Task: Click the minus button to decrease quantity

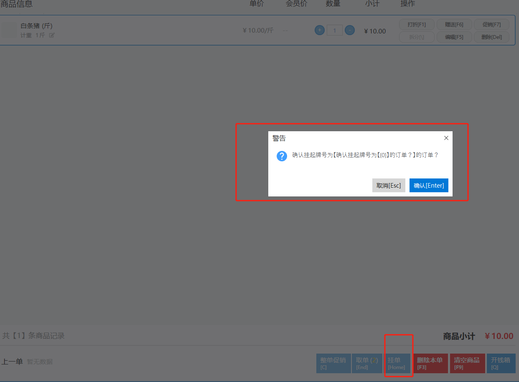Action: click(x=350, y=30)
